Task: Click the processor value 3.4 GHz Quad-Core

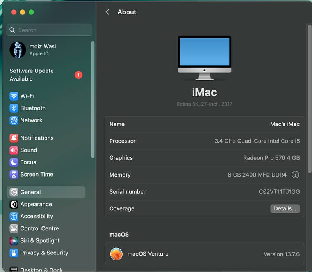Action: click(257, 141)
